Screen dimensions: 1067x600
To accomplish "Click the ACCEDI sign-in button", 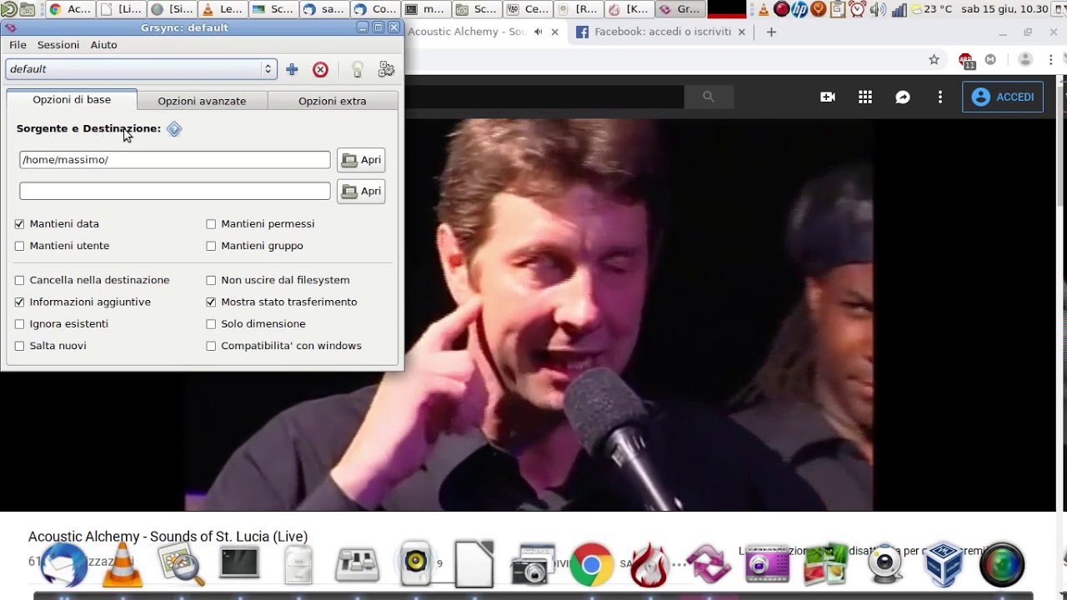I will pos(1003,97).
